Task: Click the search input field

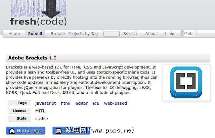Action: 112,34
